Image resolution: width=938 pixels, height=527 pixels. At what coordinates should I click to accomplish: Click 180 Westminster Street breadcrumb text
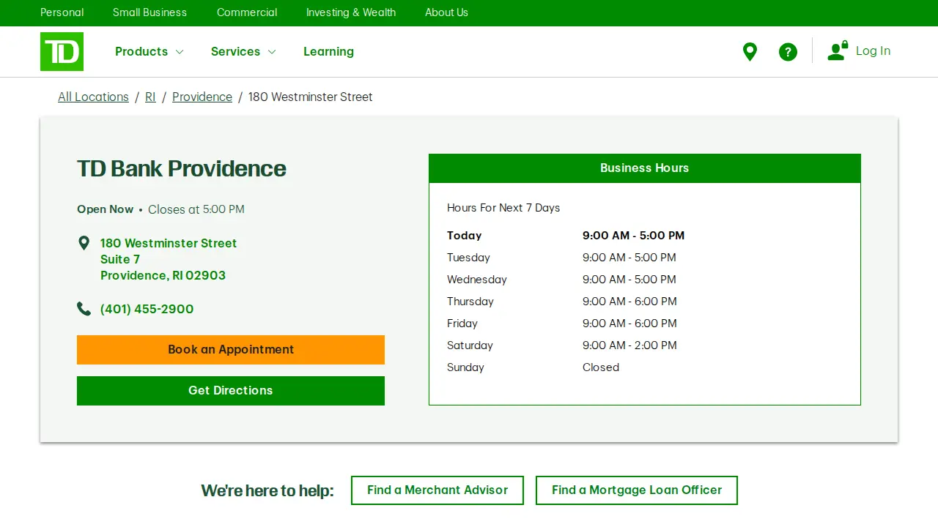coord(311,97)
